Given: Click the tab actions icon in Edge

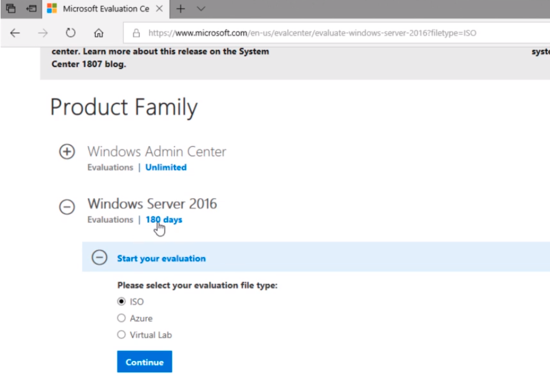Looking at the screenshot, I should pyautogui.click(x=11, y=8).
